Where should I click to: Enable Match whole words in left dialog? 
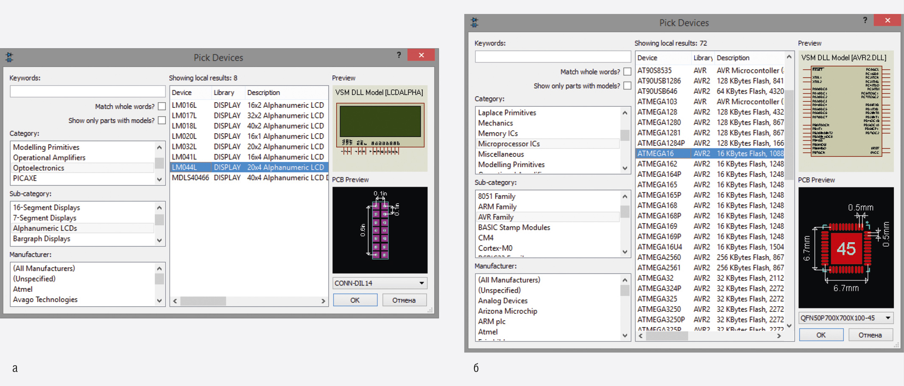click(x=162, y=106)
